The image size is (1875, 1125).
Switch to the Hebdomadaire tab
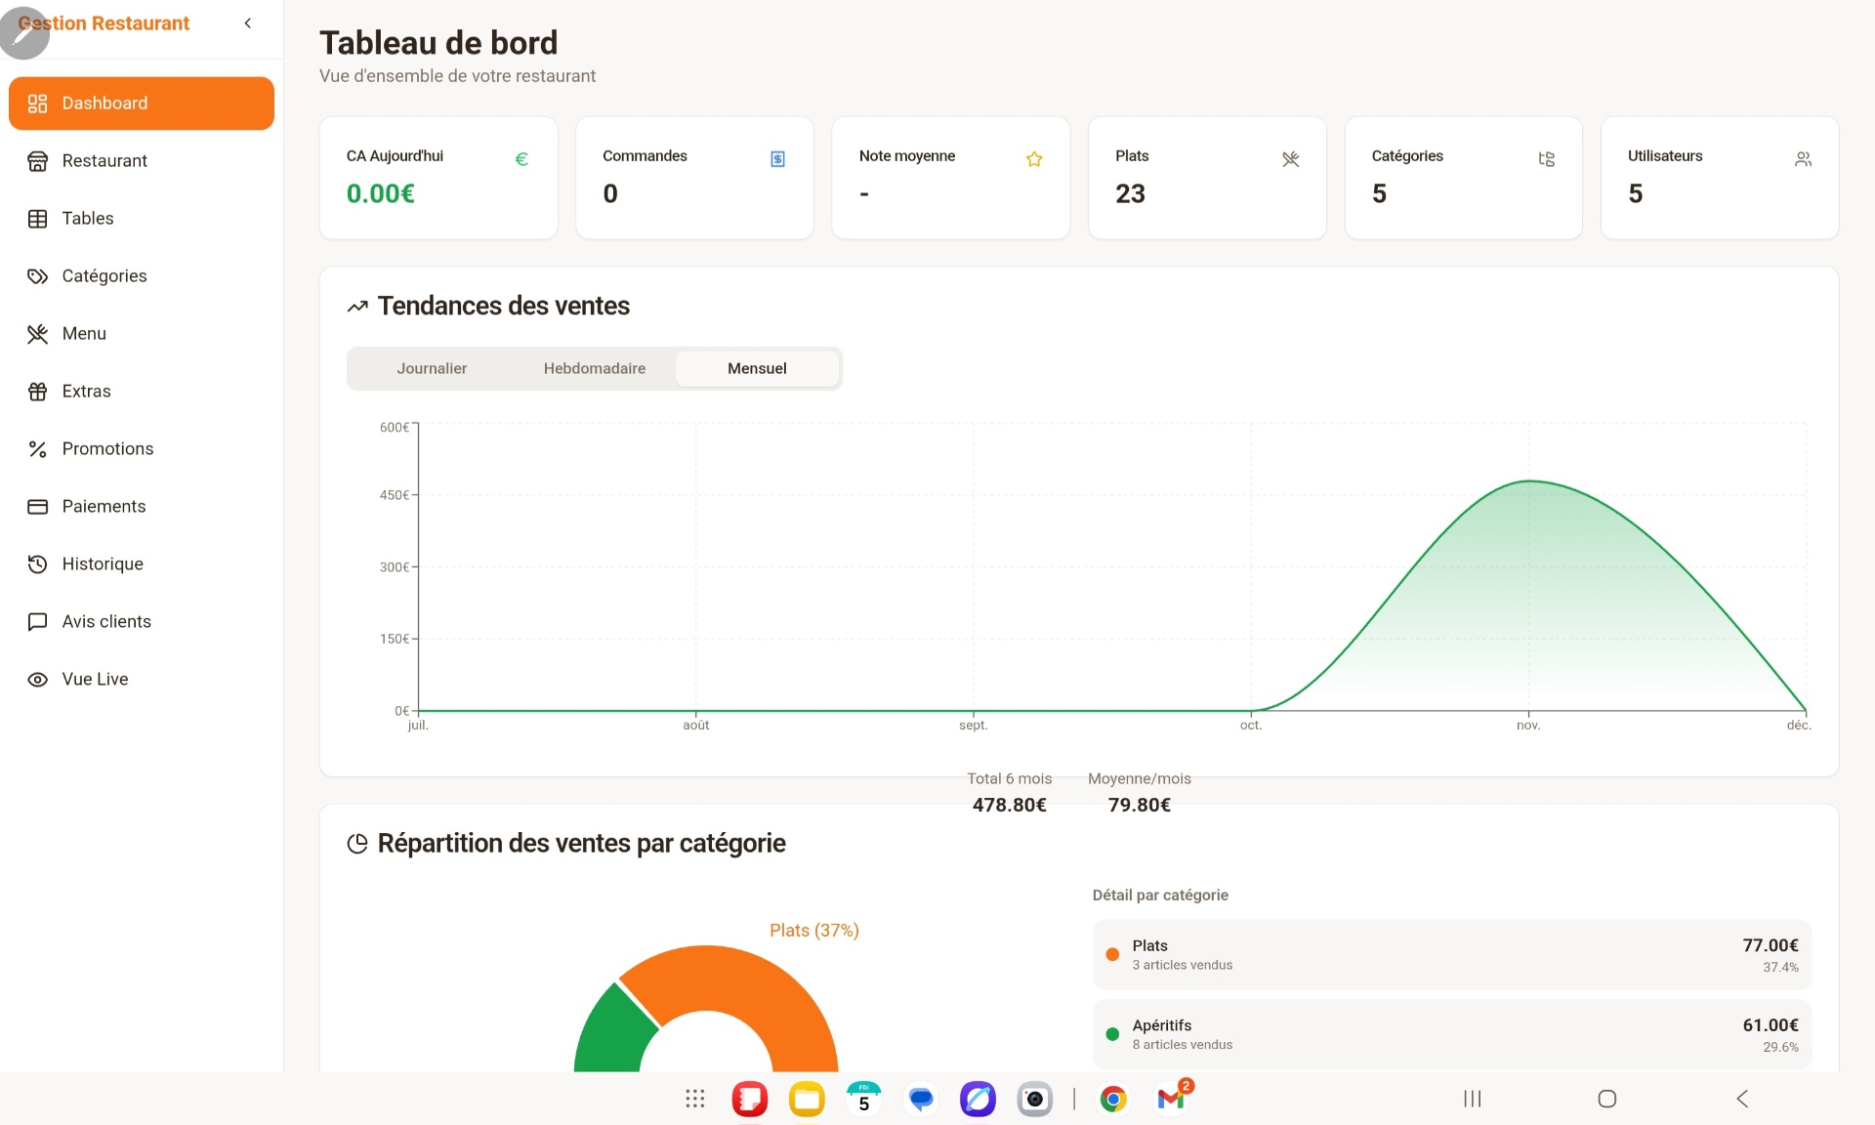pyautogui.click(x=595, y=369)
